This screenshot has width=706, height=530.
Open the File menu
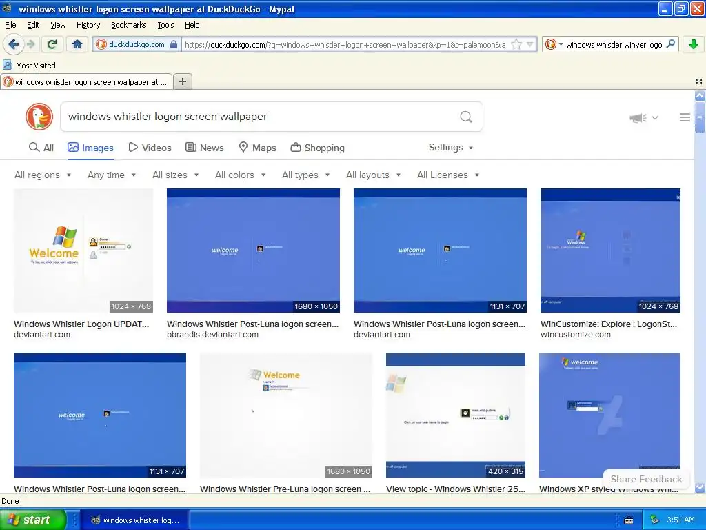coord(10,25)
